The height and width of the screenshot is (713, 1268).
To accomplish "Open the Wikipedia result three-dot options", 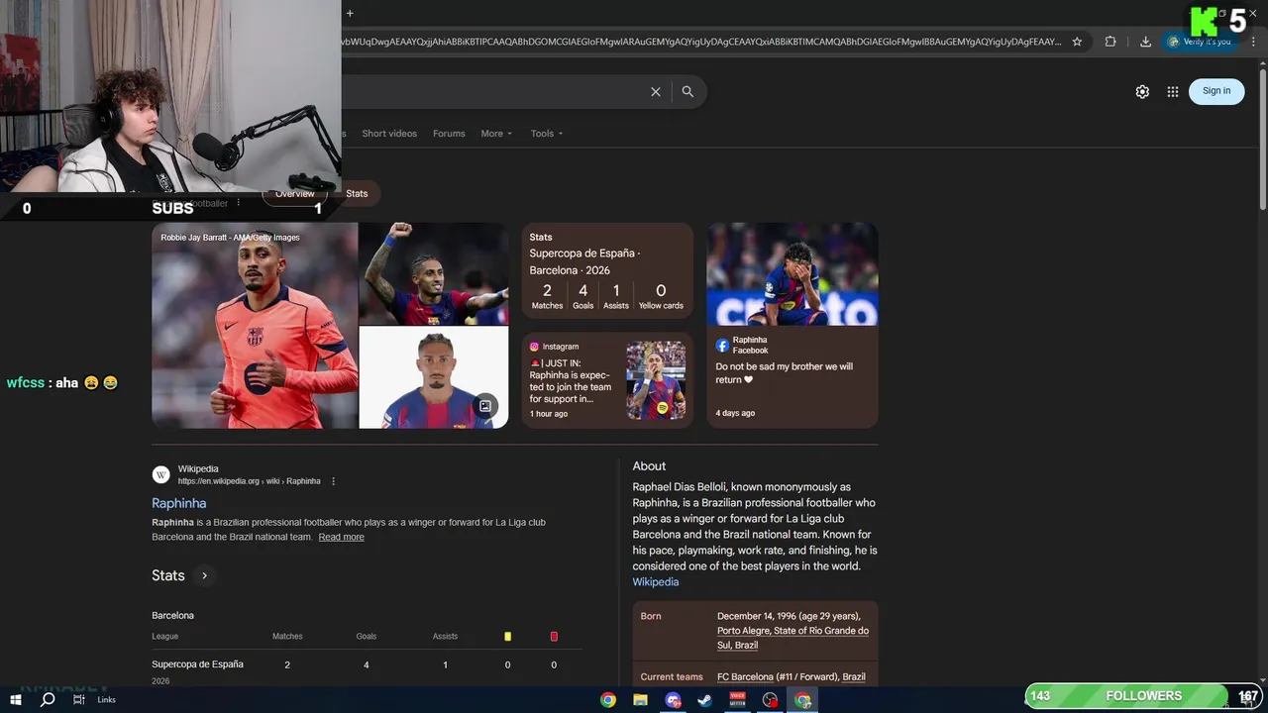I will 333,481.
